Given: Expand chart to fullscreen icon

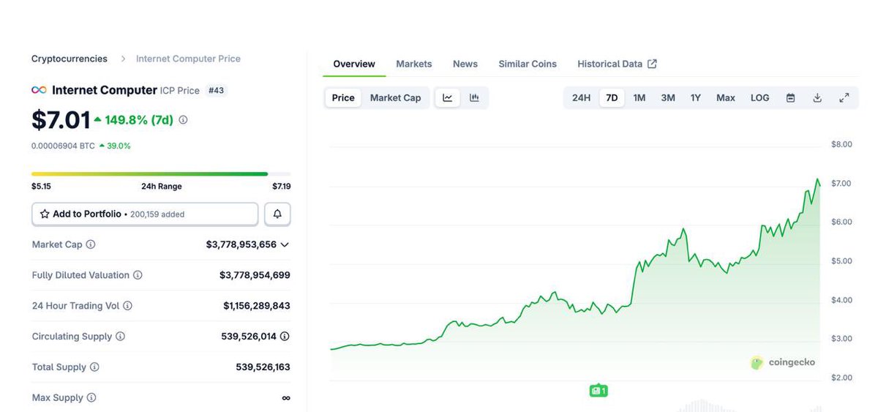Looking at the screenshot, I should point(844,98).
